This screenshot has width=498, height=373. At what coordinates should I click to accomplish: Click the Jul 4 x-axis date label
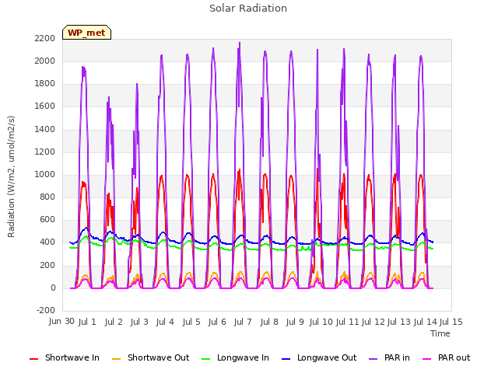coord(165,322)
